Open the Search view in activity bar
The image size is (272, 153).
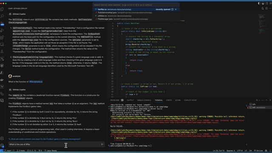point(2,16)
